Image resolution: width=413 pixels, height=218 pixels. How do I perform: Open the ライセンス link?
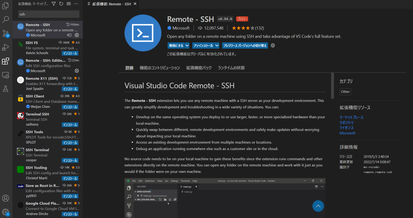point(346,128)
